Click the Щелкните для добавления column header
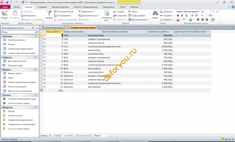235x142 pixels. 192,32
